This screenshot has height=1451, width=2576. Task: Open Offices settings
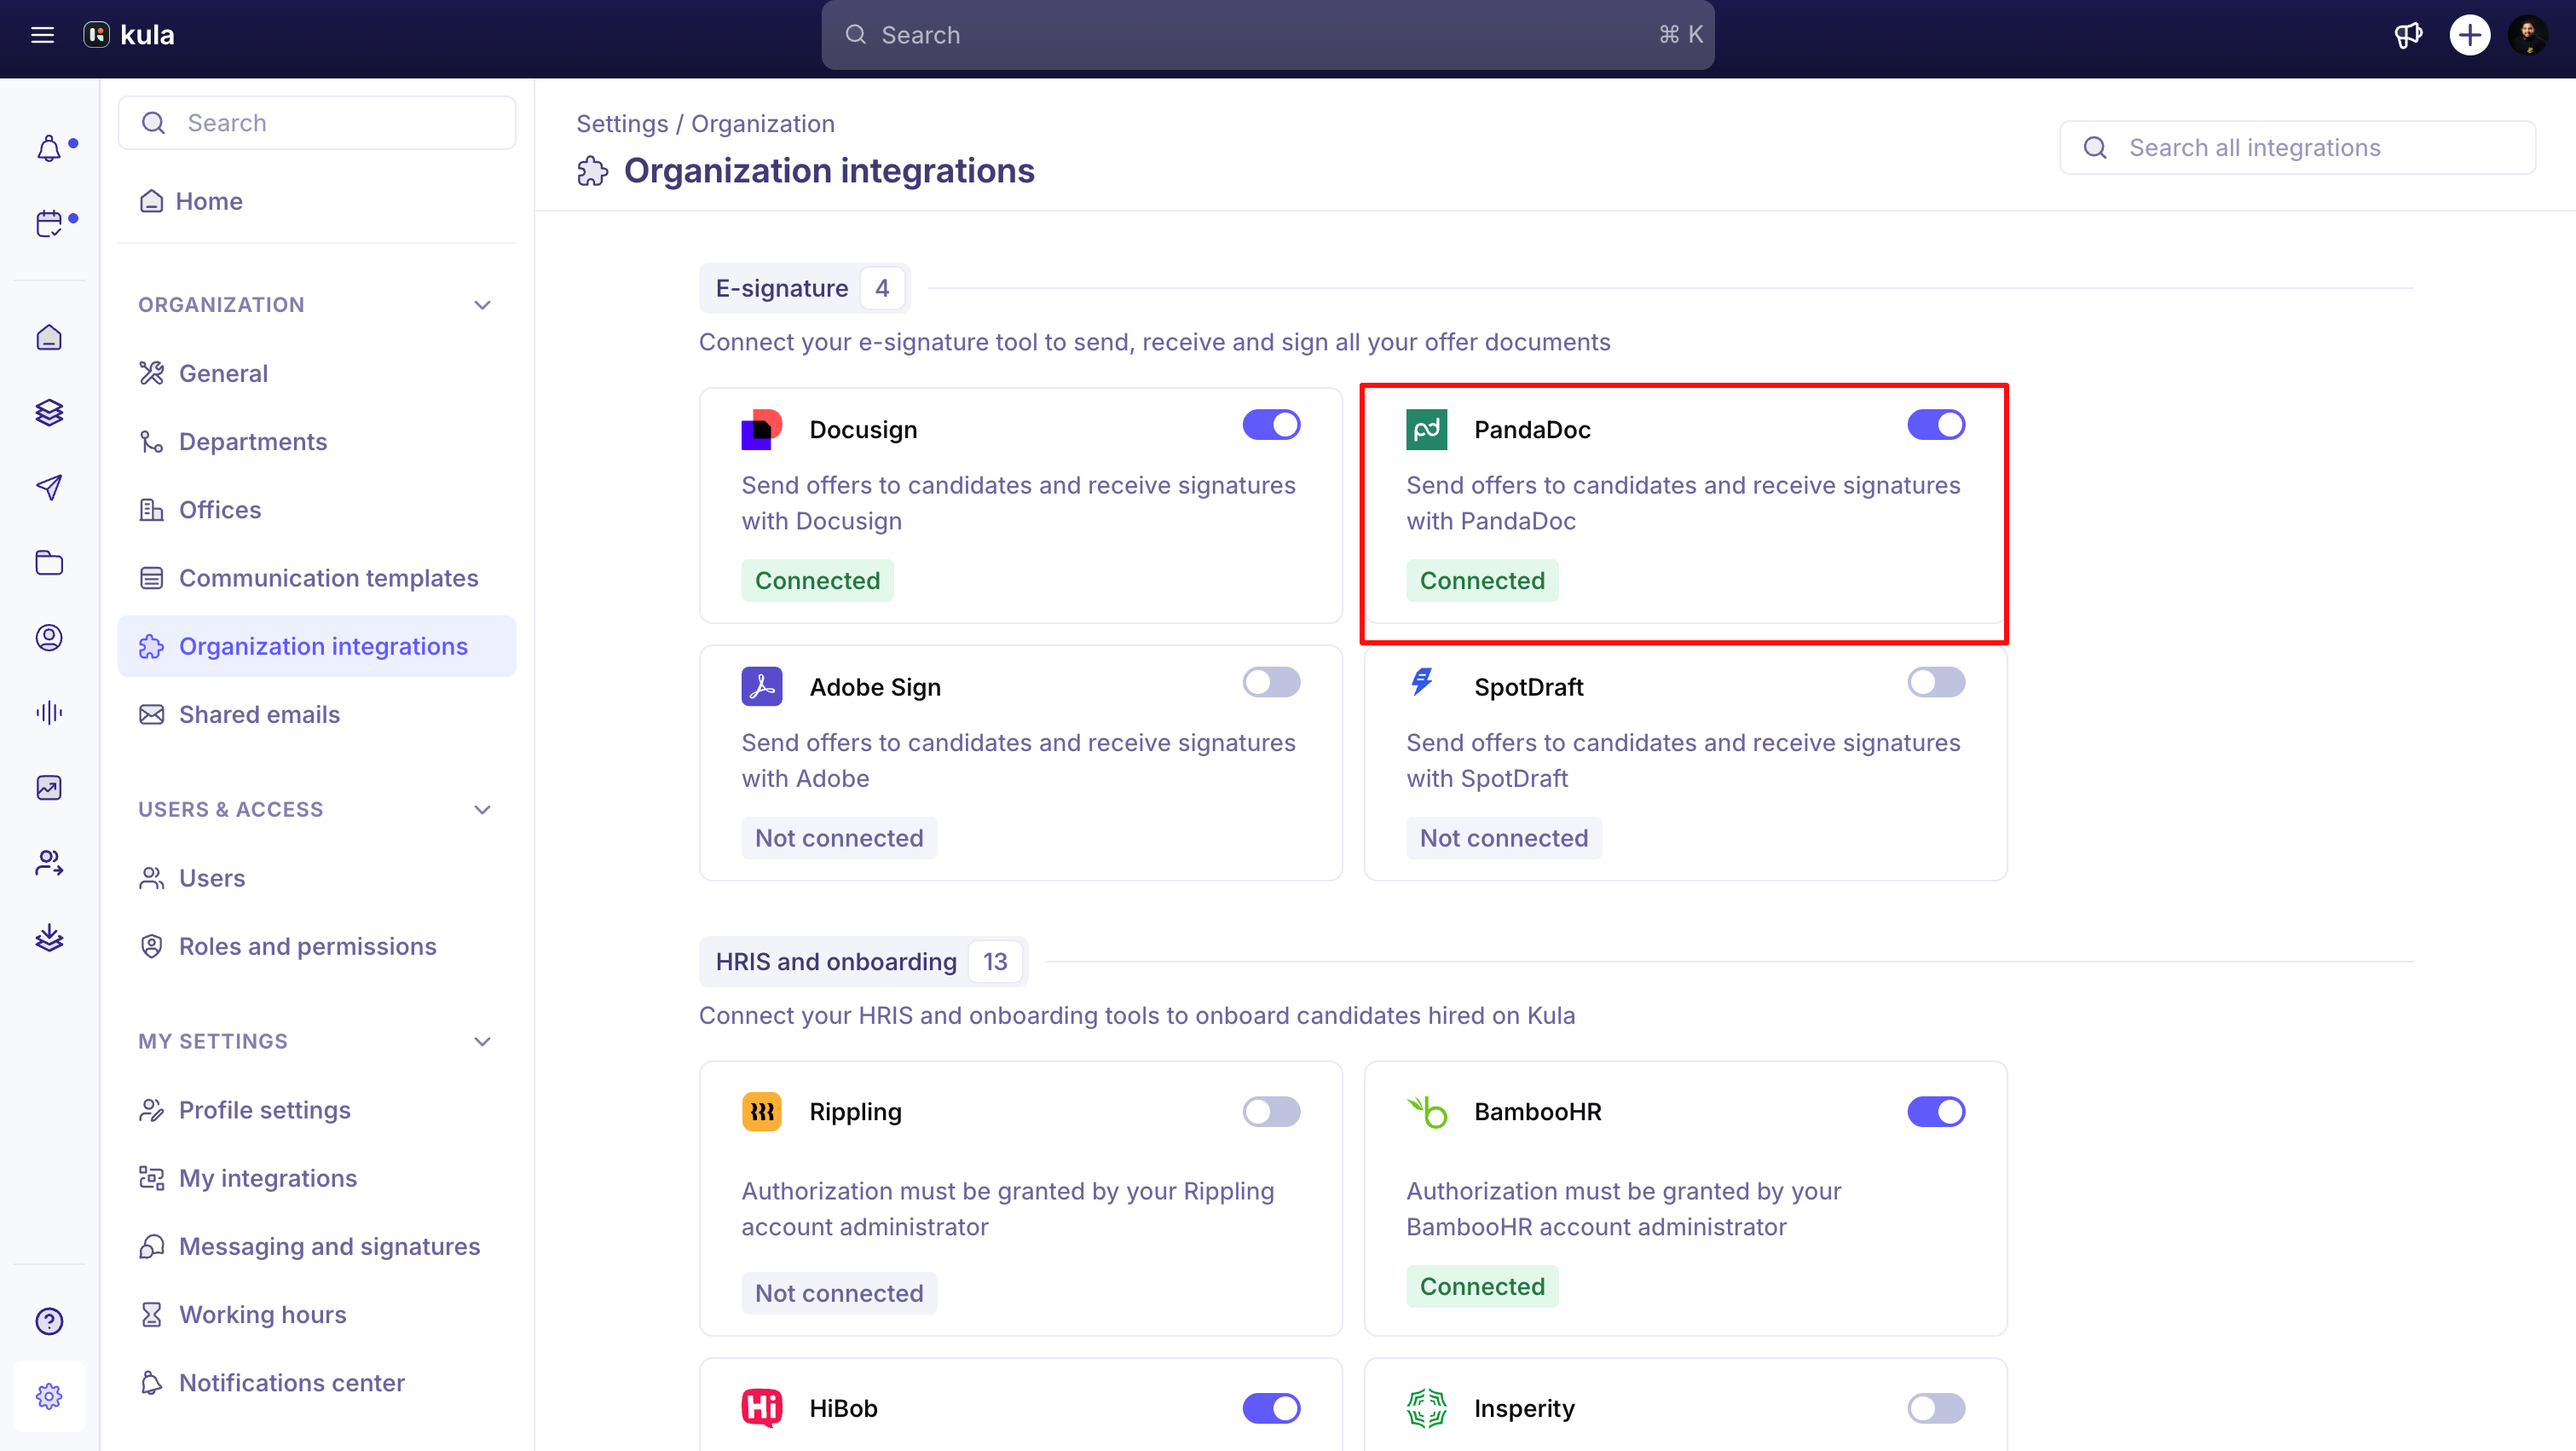tap(316, 510)
